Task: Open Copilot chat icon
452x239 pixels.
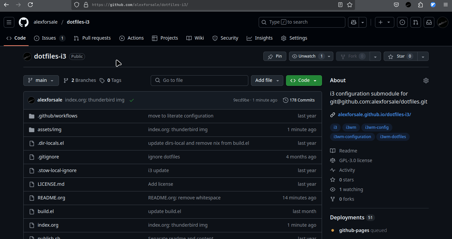Action: tap(353, 22)
